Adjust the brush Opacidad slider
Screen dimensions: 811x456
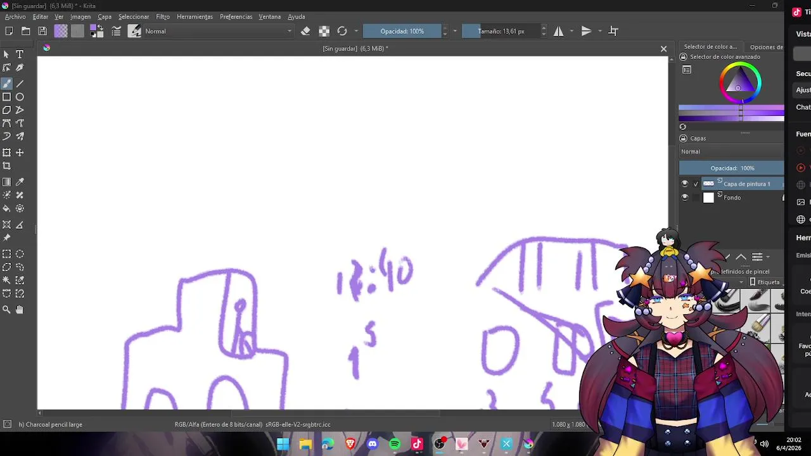point(402,31)
